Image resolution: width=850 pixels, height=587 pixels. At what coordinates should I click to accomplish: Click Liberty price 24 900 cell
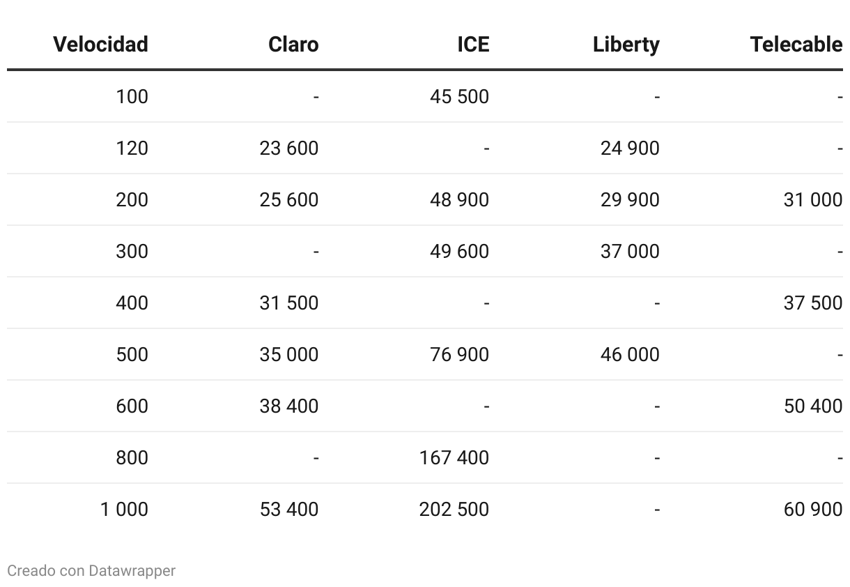tap(630, 148)
